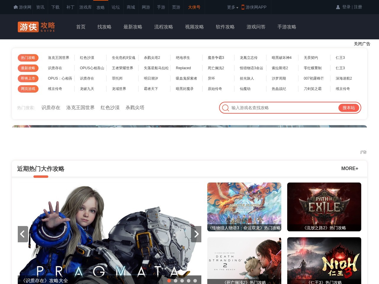Open MORE+ for hot guides
The width and height of the screenshot is (379, 284).
tap(350, 168)
